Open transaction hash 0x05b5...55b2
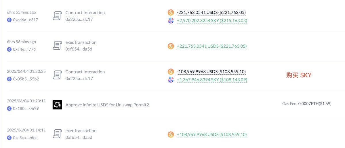The width and height of the screenshot is (345, 148). point(26,79)
